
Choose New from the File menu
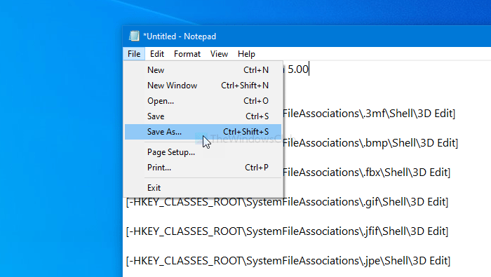click(x=203, y=70)
